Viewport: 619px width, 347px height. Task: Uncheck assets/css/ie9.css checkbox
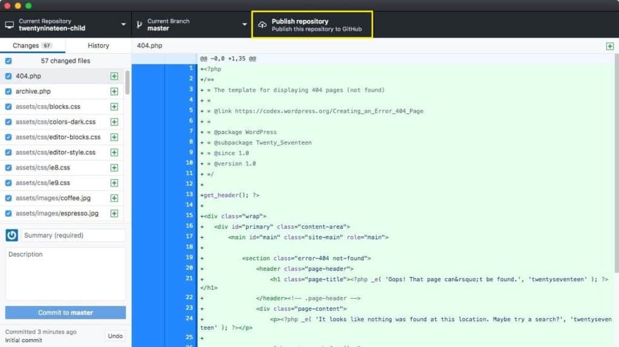[x=8, y=183]
